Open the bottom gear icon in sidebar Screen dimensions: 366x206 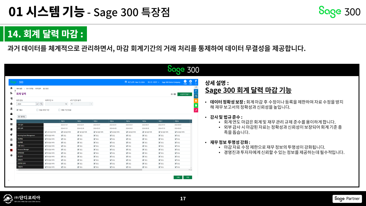tap(11, 155)
